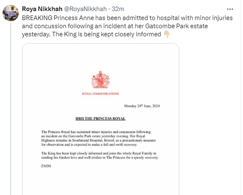
Task: Open the @RoyaNikkhah handle link
Action: point(85,9)
